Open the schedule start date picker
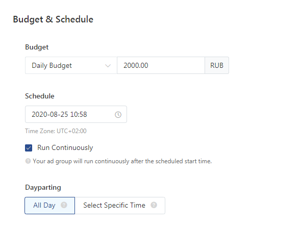 coord(76,114)
